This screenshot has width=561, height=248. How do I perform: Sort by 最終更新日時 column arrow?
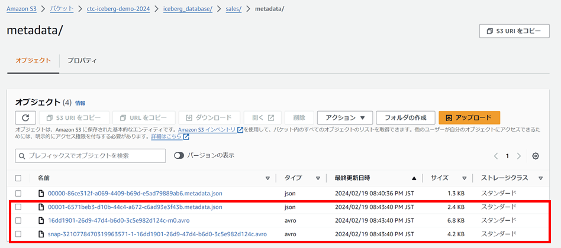(414, 178)
